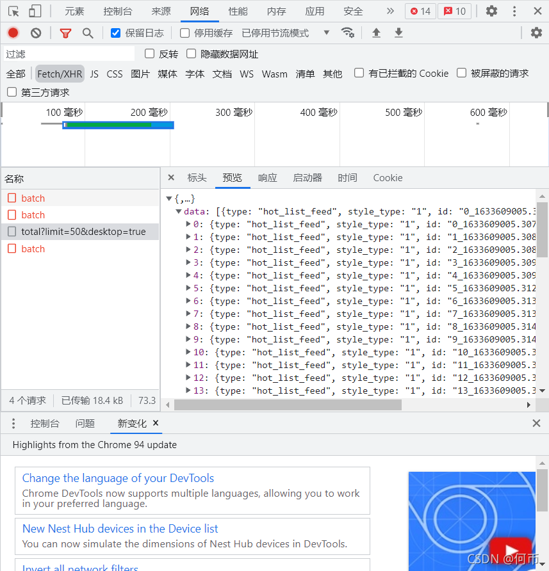Click the 名称 column header

(x=80, y=179)
